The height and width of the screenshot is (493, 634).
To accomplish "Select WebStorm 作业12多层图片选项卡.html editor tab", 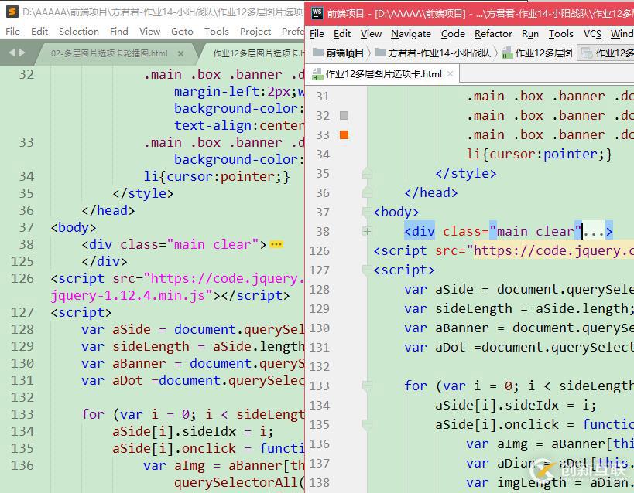I will [383, 74].
